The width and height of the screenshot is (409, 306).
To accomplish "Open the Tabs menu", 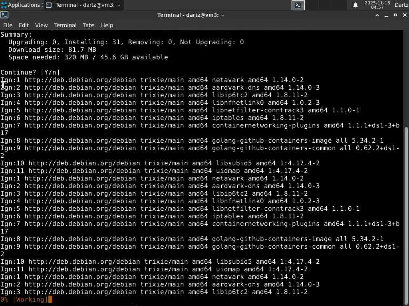I will [x=89, y=25].
